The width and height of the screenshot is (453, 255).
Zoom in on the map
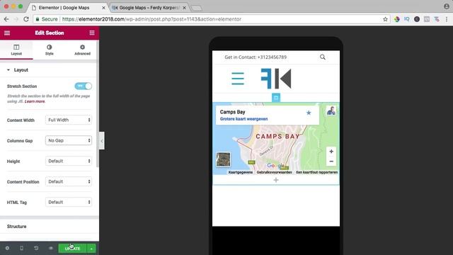(x=331, y=152)
